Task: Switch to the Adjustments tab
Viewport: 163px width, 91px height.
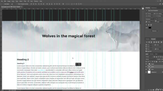Action: 154,8
